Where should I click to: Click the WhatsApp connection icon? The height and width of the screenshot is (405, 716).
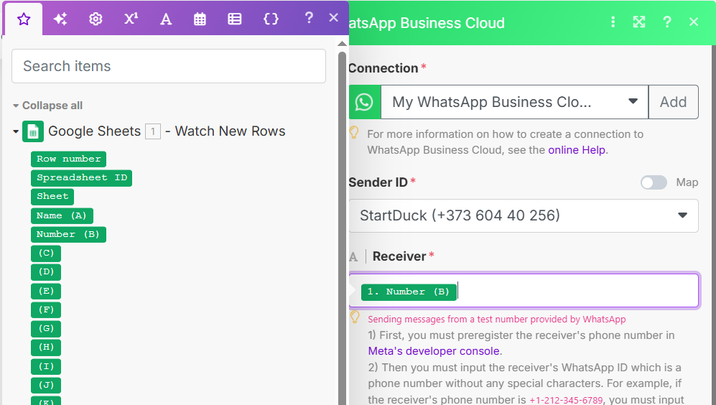364,102
